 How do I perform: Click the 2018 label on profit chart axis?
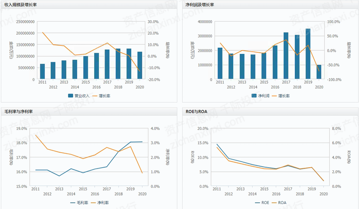pyautogui.click(x=297, y=87)
